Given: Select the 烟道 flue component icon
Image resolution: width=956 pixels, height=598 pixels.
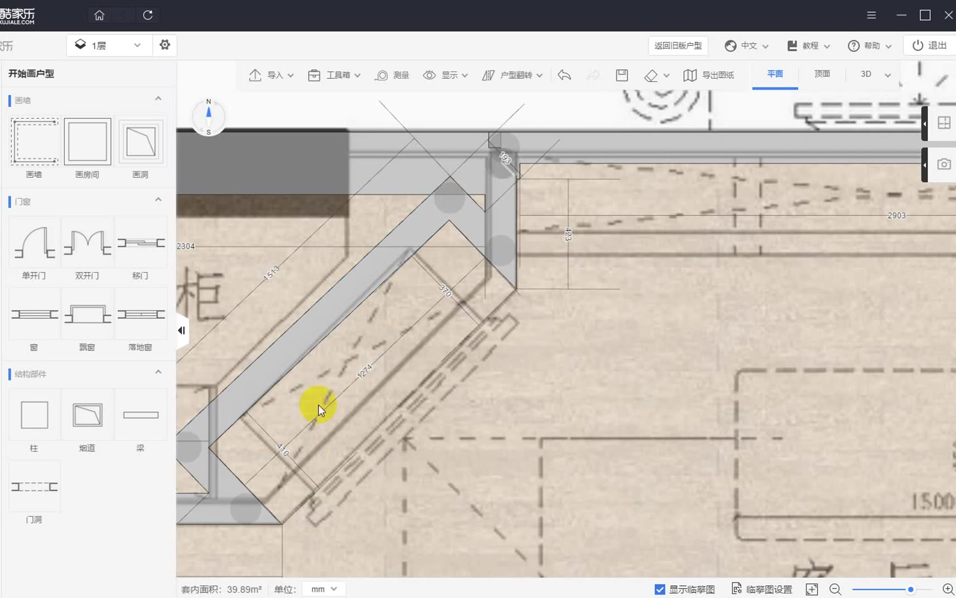Looking at the screenshot, I should (87, 415).
